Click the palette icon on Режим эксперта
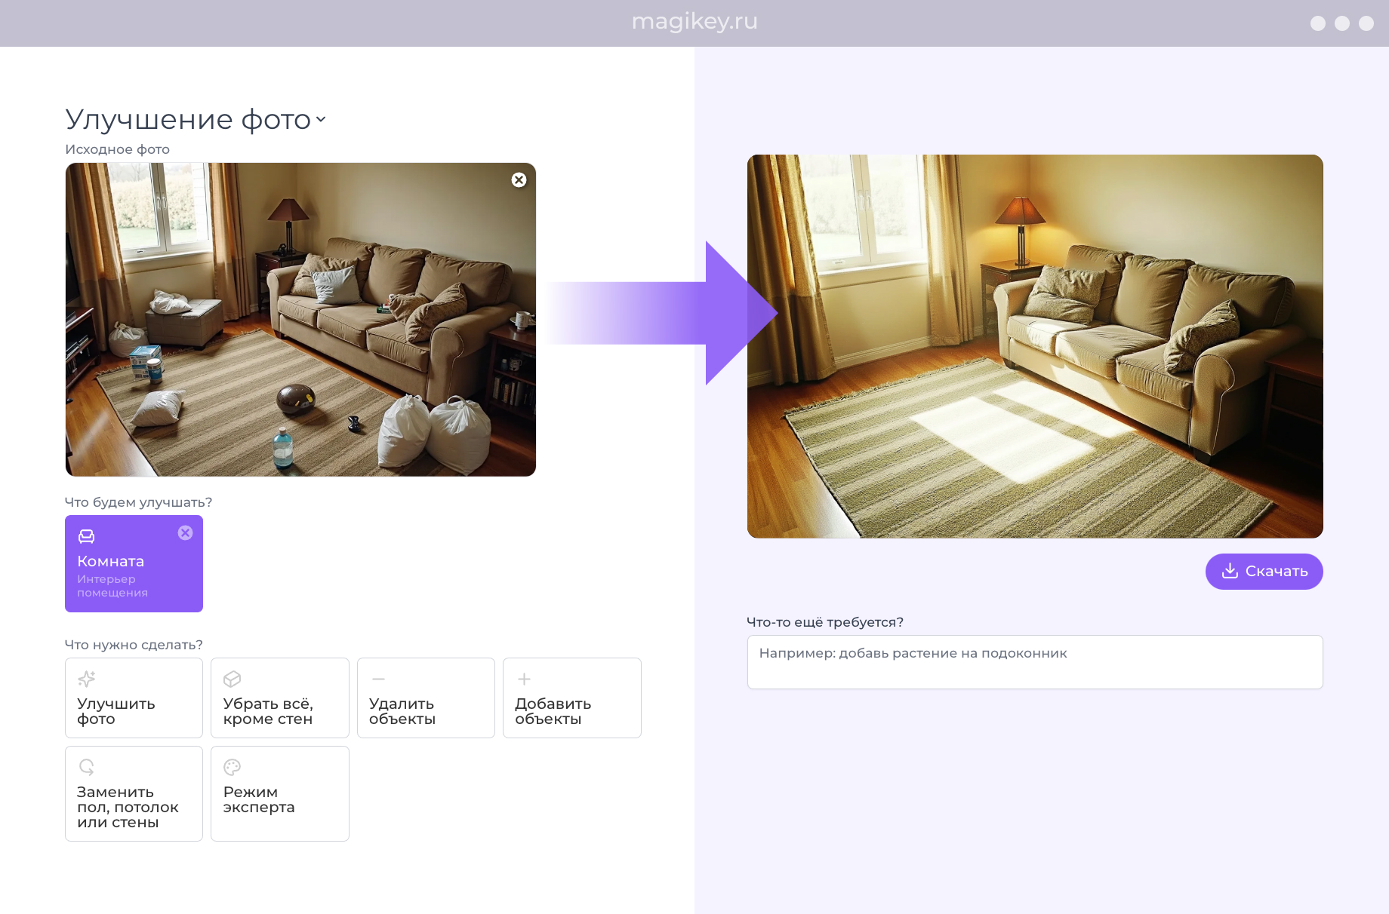The height and width of the screenshot is (914, 1389). (232, 767)
